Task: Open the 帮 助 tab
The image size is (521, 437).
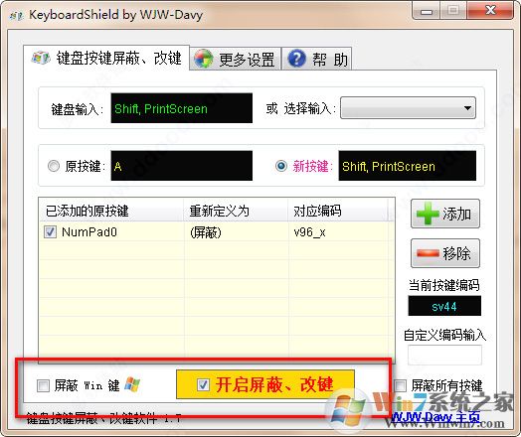Action: point(316,59)
